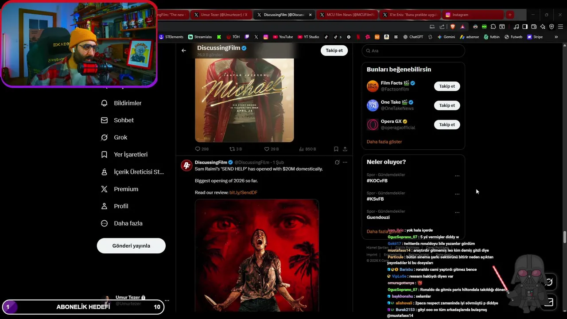The width and height of the screenshot is (567, 319).
Task: Open the extensions puzzle icon
Action: [x=493, y=27]
